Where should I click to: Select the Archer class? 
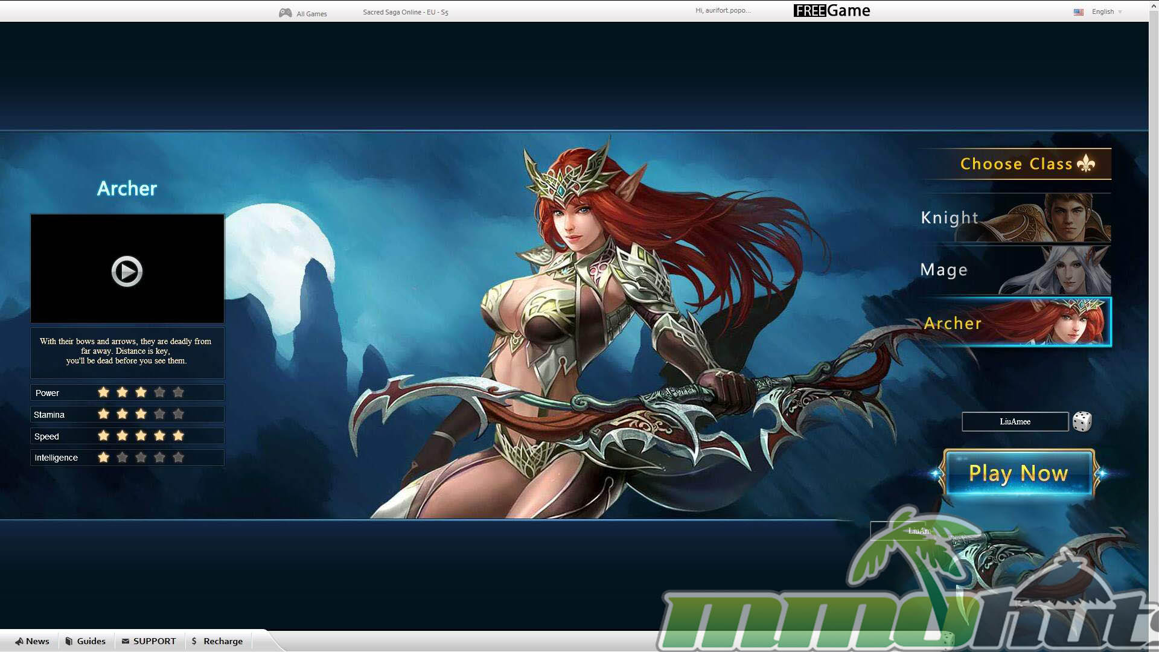coord(1014,322)
